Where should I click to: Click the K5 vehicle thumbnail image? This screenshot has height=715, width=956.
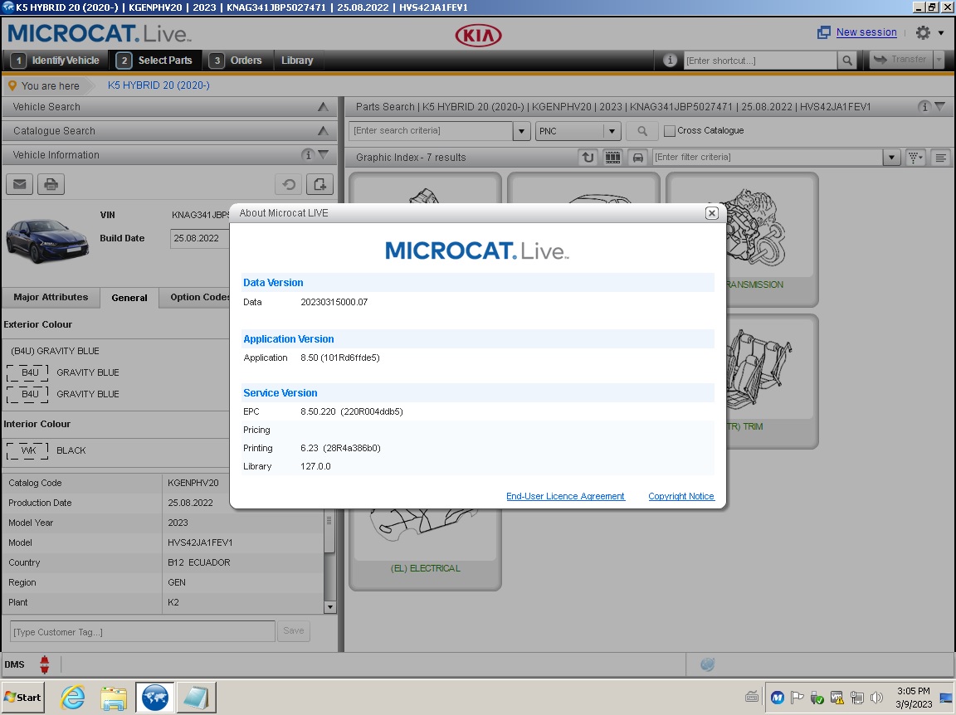point(47,240)
